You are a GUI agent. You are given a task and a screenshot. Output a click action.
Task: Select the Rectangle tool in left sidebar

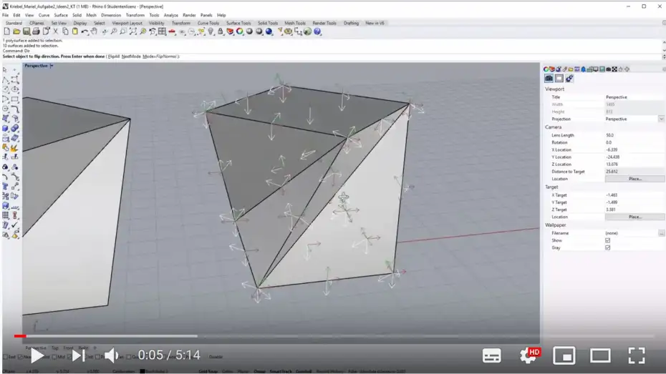click(15, 99)
